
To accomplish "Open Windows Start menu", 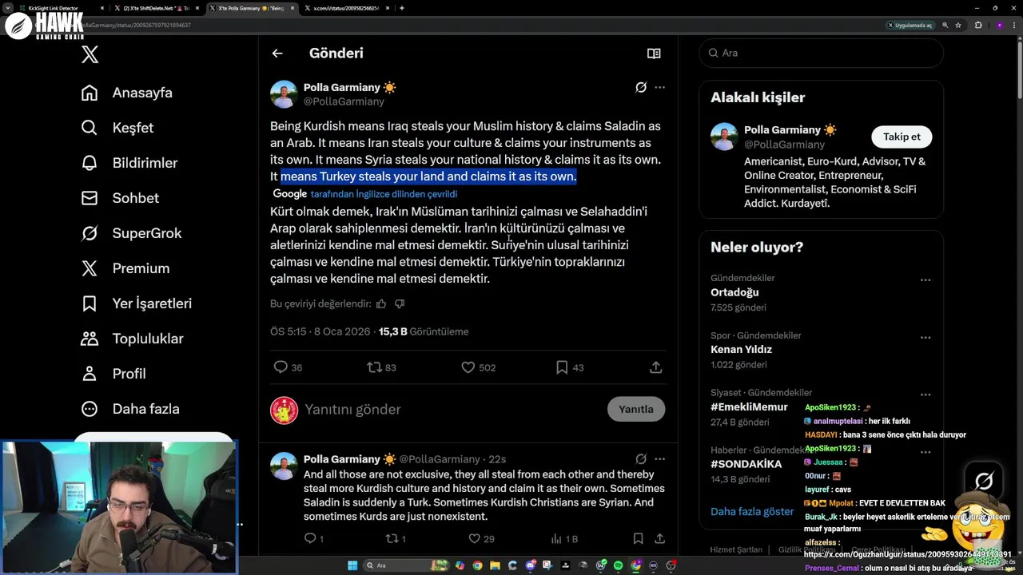I will 352,565.
